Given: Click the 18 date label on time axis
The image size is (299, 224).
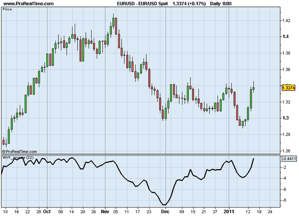Looking at the screenshot, I should click(259, 212).
